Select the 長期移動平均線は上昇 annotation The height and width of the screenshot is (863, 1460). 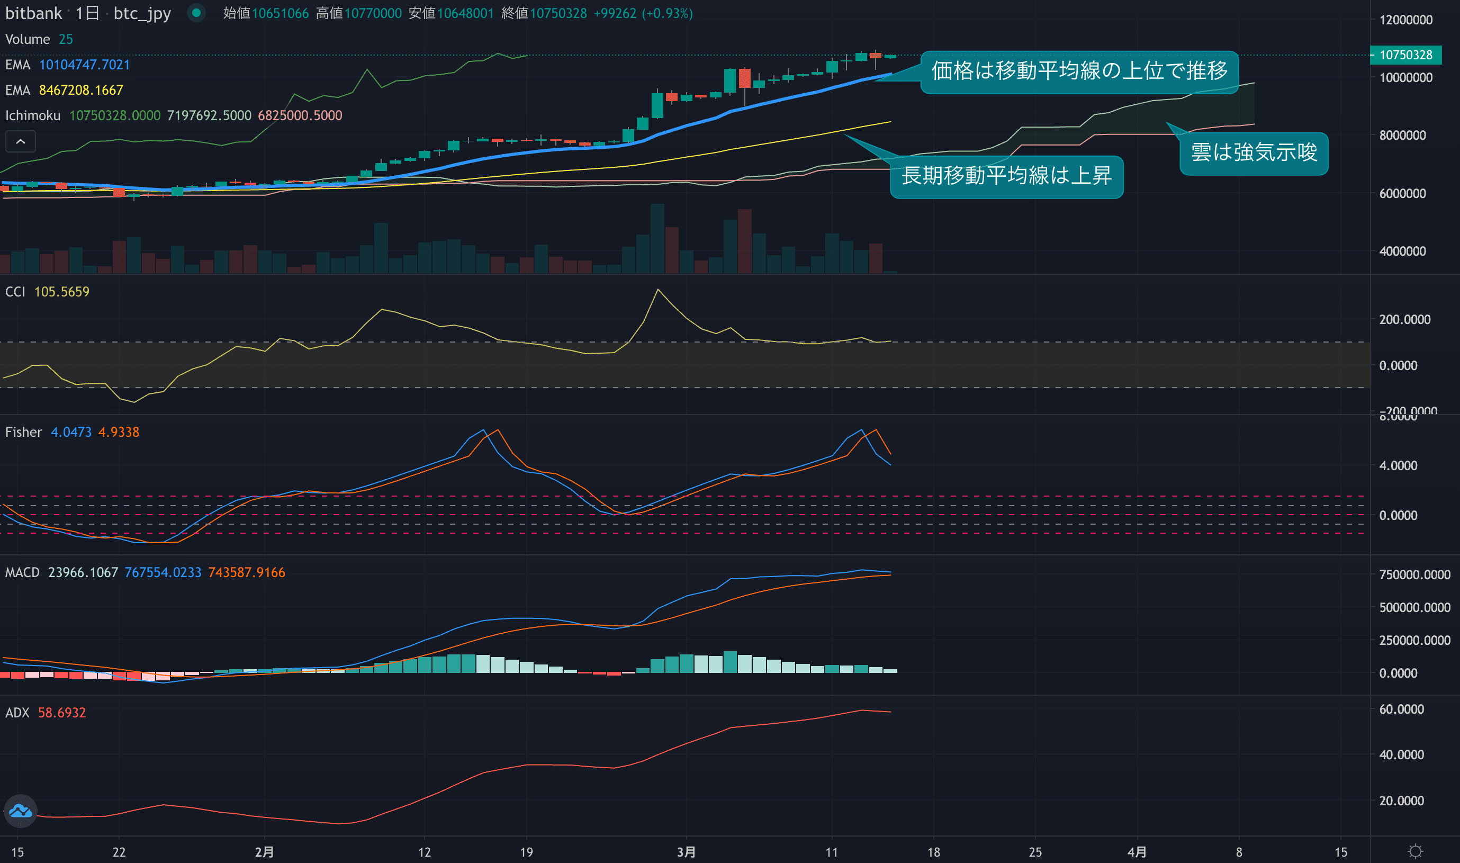(x=1006, y=176)
